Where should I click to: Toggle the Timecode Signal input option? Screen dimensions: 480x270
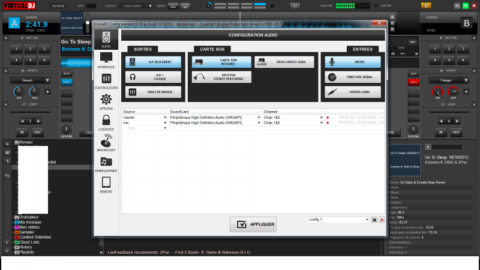point(353,77)
